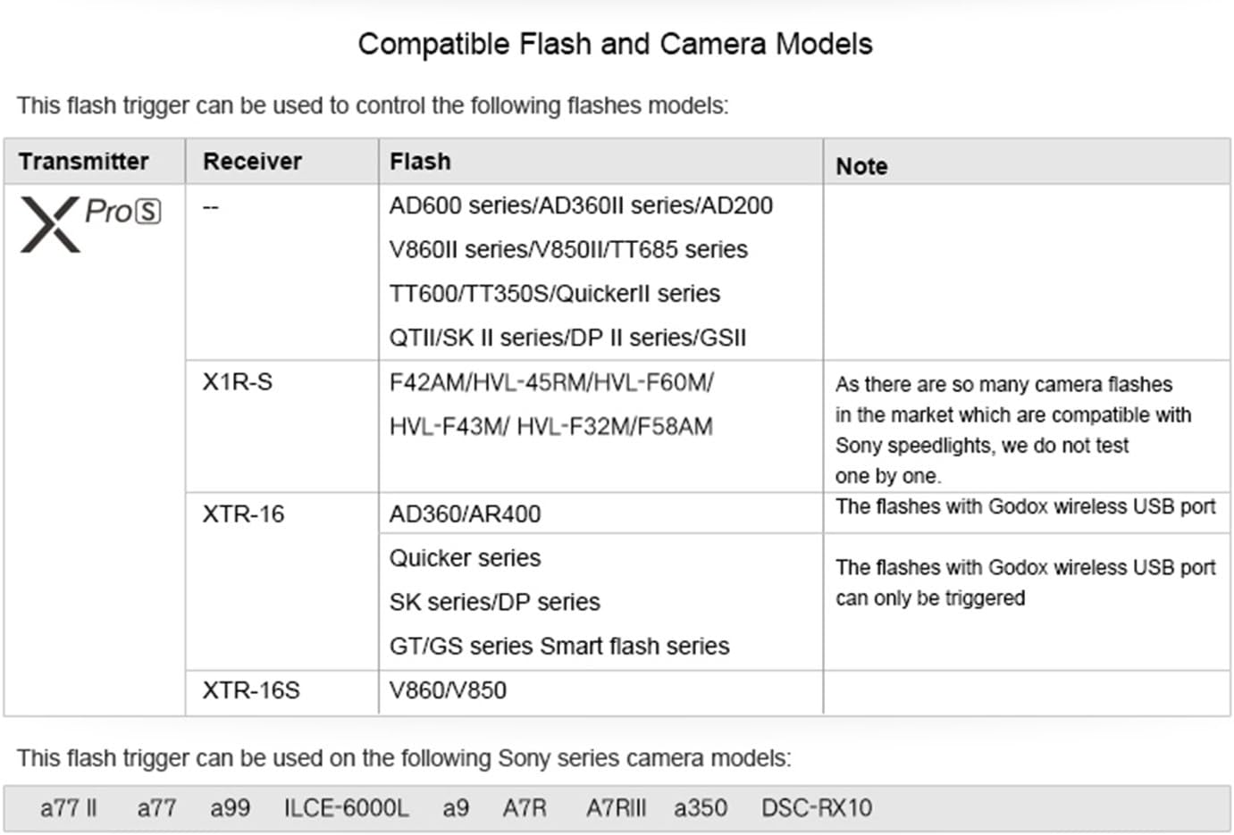Click the GT/GS series Smart flash series line
Image resolution: width=1234 pixels, height=835 pixels.
[x=559, y=646]
